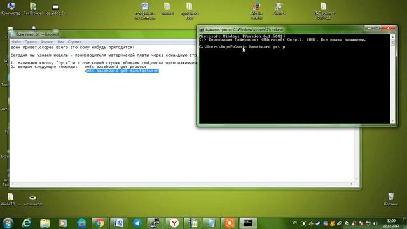Switch to Microsoft Word on taskbar
Image resolution: width=407 pixels, height=229 pixels.
[118, 223]
